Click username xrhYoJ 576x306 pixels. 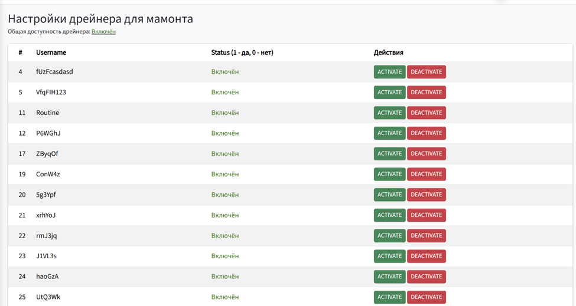pos(46,215)
